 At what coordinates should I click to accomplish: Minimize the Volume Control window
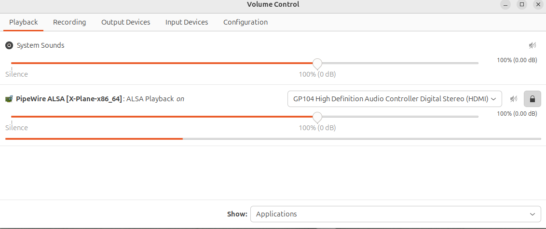[505, 4]
